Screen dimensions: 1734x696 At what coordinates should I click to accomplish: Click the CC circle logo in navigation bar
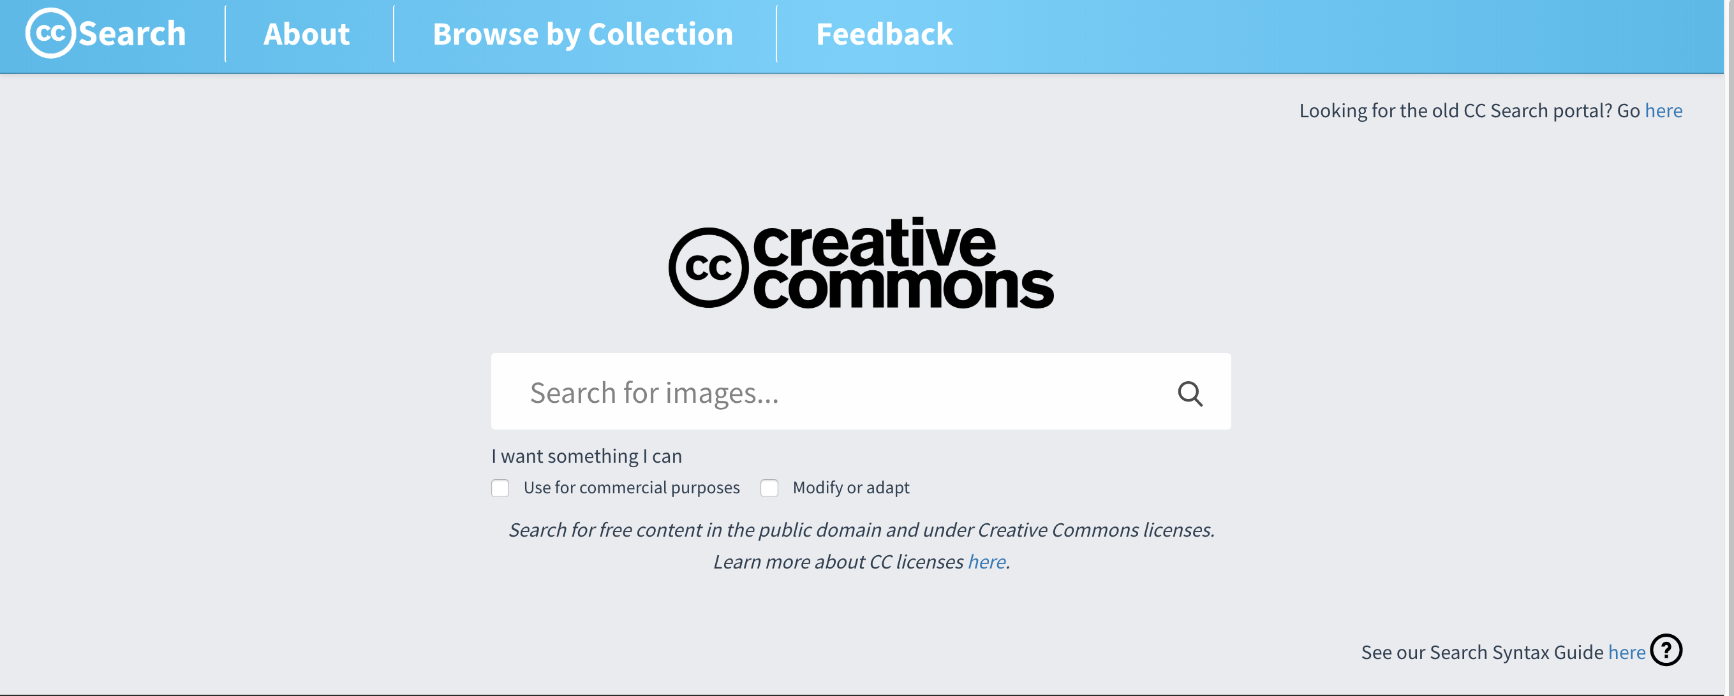(x=50, y=33)
